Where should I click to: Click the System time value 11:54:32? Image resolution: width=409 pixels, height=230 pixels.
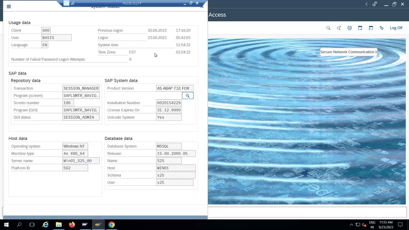coord(183,45)
